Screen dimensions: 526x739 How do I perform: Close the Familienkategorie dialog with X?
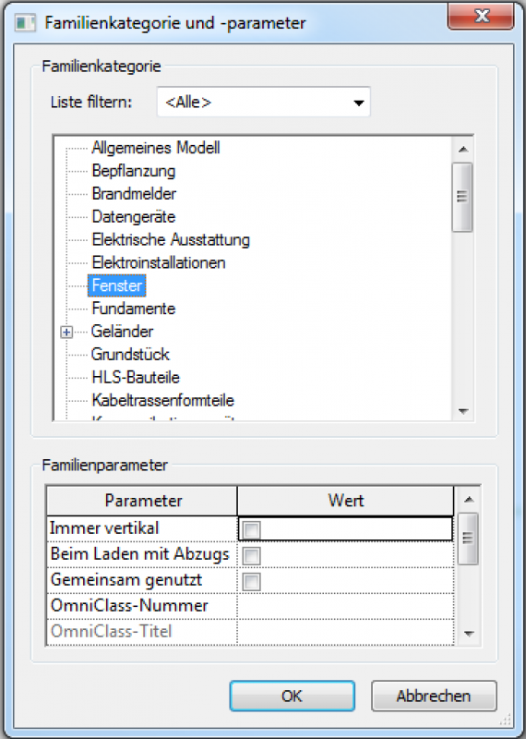481,17
